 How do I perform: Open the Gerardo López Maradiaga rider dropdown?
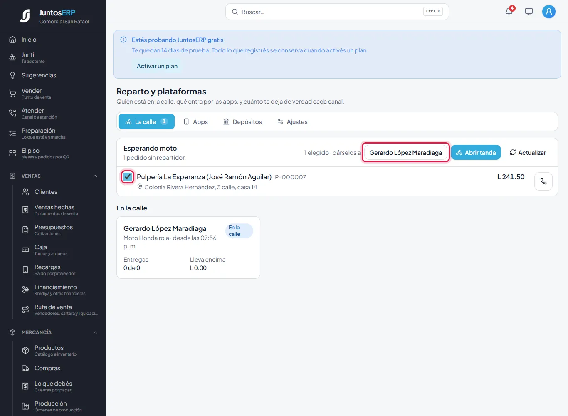click(406, 153)
